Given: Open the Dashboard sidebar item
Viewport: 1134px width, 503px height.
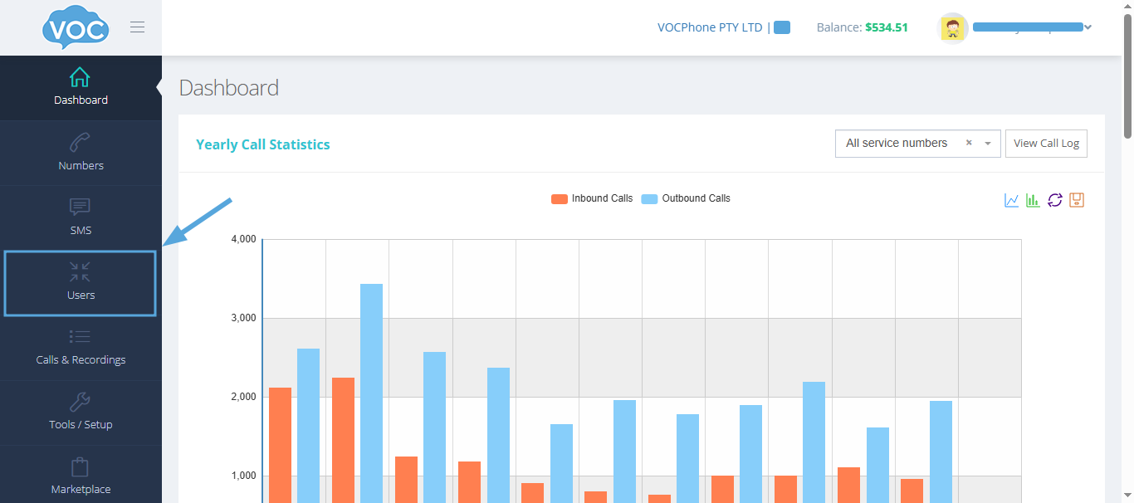Looking at the screenshot, I should pos(81,87).
